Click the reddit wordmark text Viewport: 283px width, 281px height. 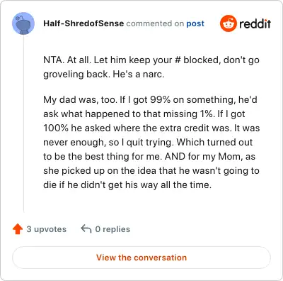click(255, 23)
